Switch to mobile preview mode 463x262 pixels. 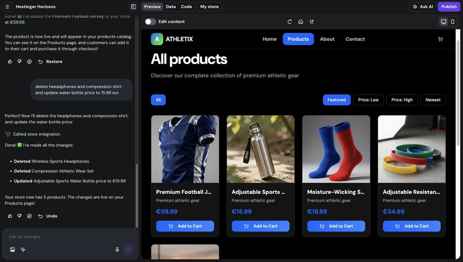[452, 22]
